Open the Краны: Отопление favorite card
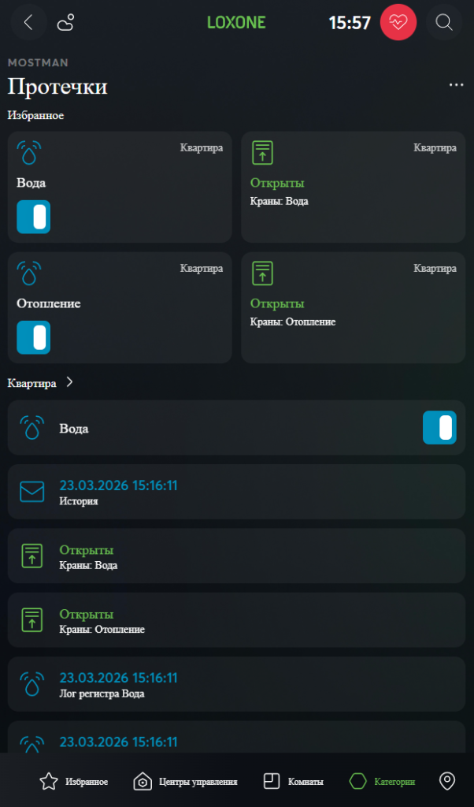The height and width of the screenshot is (807, 474). click(x=355, y=308)
